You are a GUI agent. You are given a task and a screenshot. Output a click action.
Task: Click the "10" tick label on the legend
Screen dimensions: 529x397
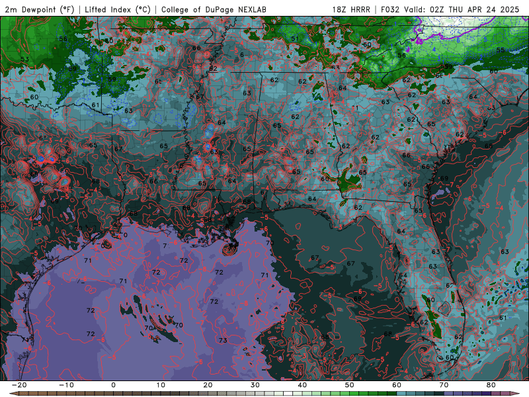coord(161,385)
